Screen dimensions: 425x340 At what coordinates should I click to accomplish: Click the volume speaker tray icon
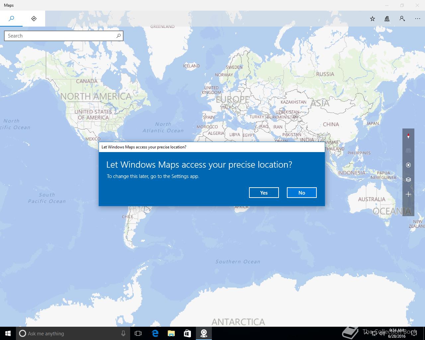382,333
